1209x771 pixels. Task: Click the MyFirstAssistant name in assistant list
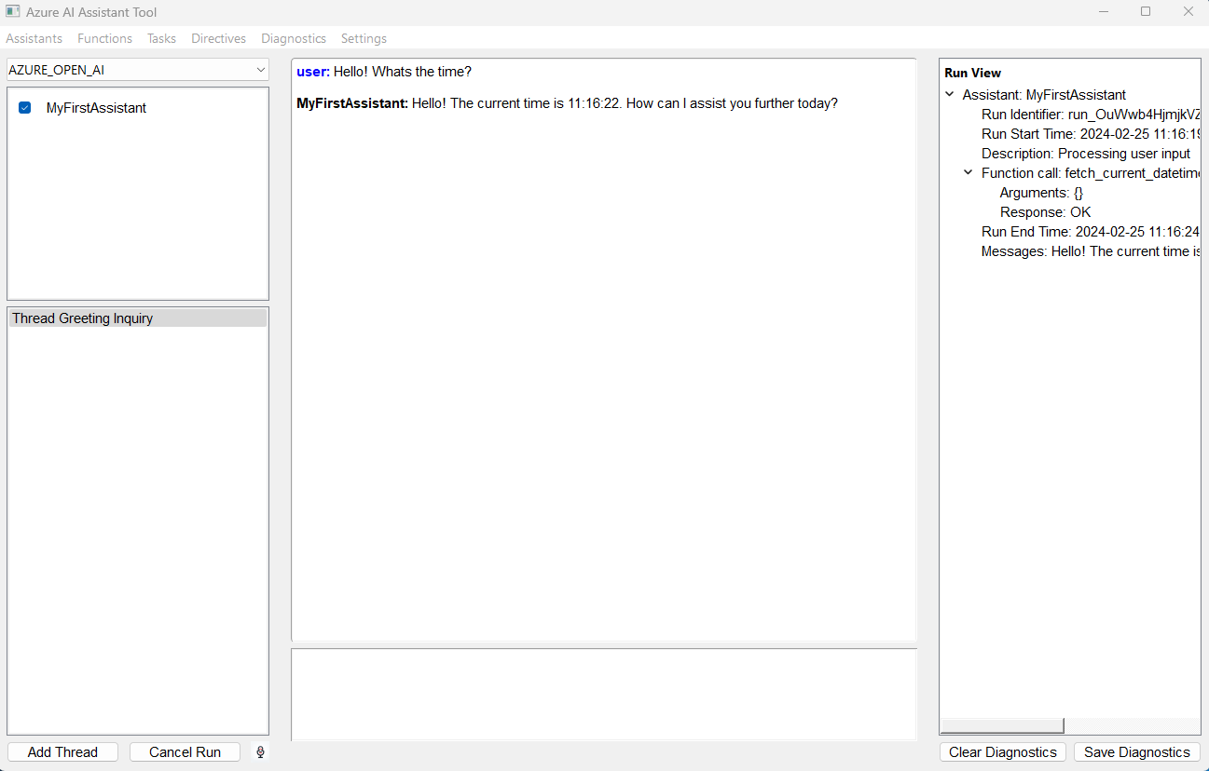point(96,108)
